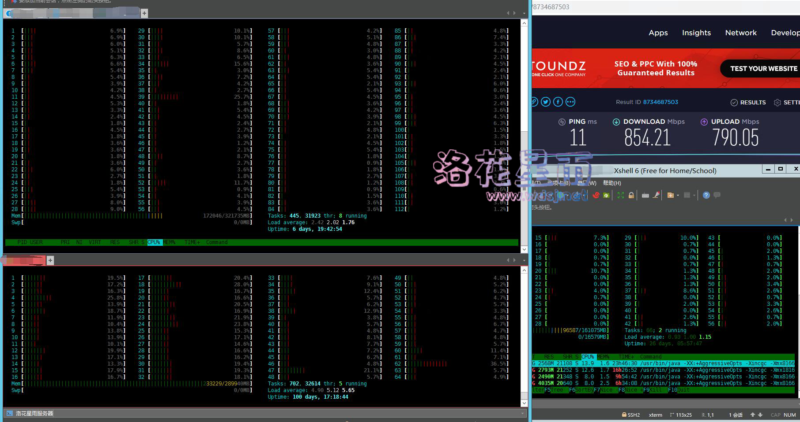Open the Apps menu on Speedtest
Viewport: 800px width, 422px height.
658,33
